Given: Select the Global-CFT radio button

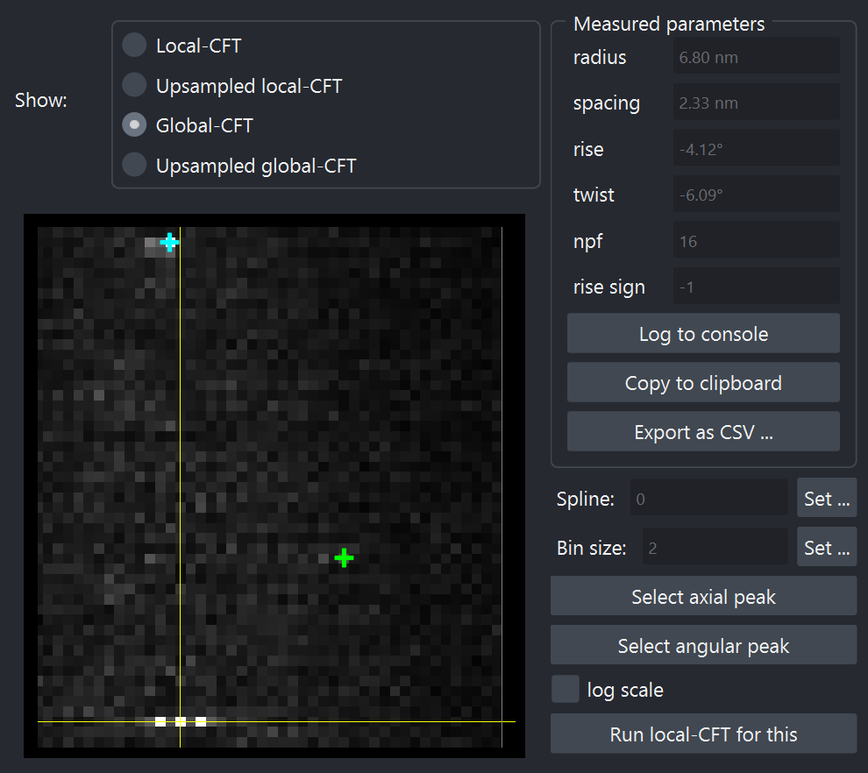Looking at the screenshot, I should [x=134, y=125].
